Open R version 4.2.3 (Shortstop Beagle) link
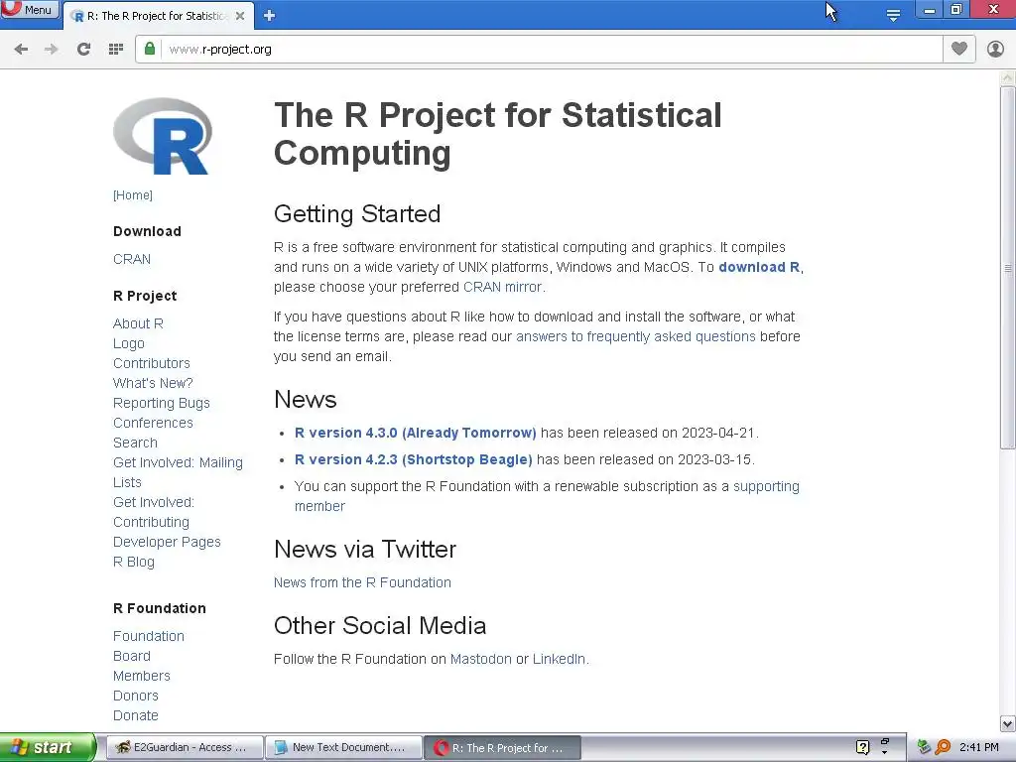Image resolution: width=1016 pixels, height=762 pixels. coord(414,459)
